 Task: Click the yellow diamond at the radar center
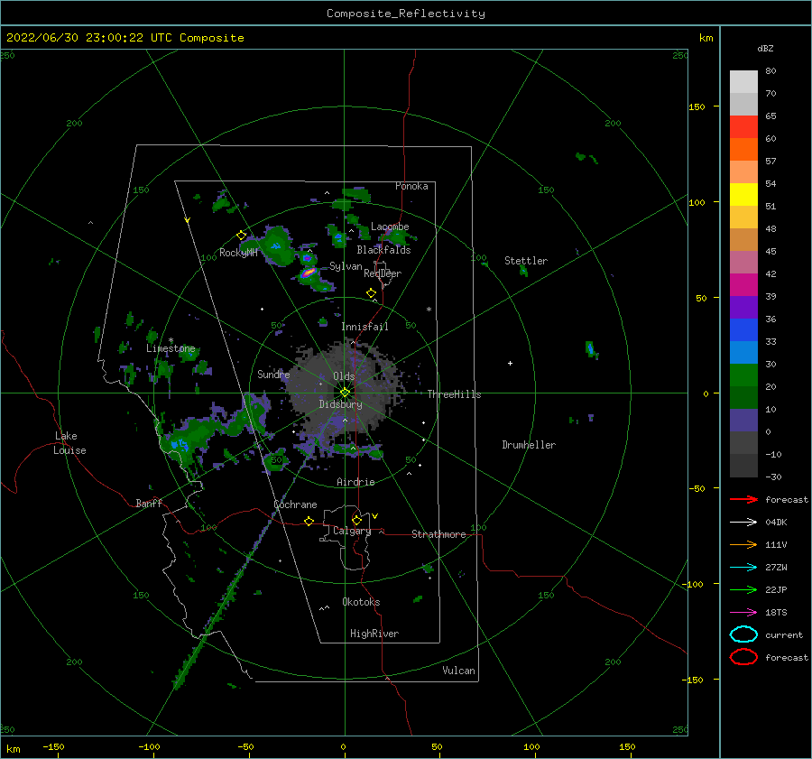click(x=345, y=393)
